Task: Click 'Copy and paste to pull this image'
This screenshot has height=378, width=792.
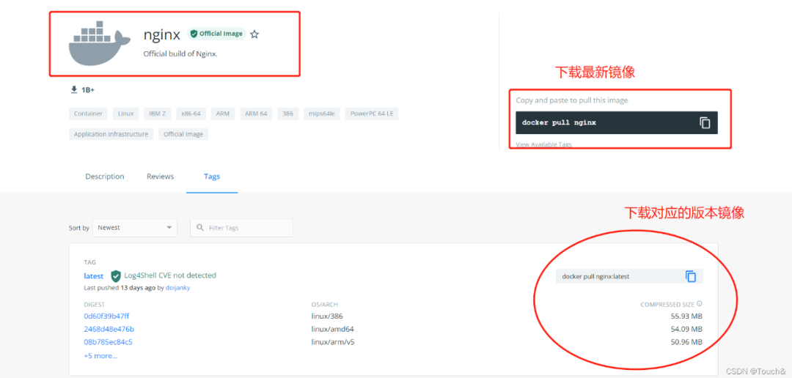Action: point(572,100)
